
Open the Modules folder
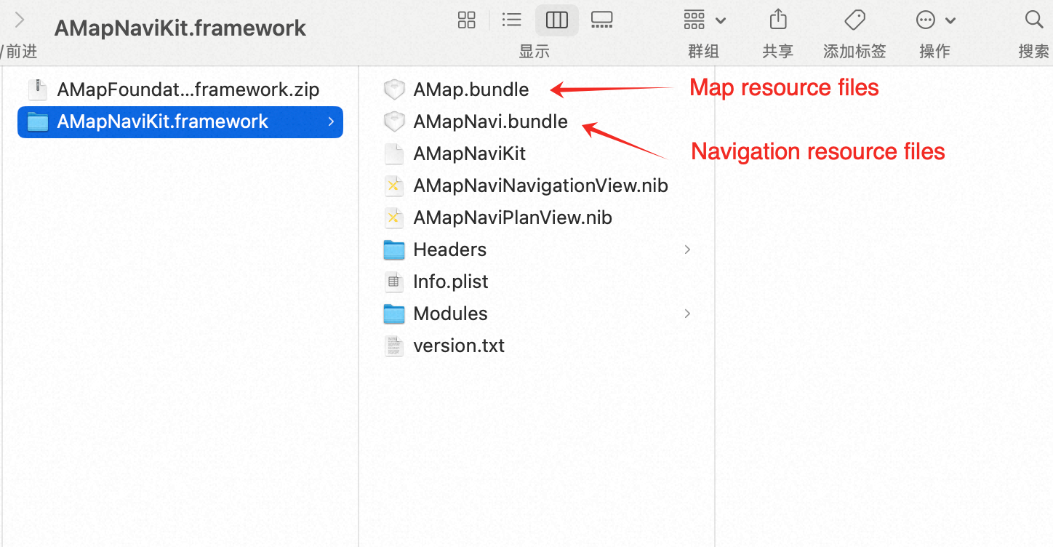450,314
